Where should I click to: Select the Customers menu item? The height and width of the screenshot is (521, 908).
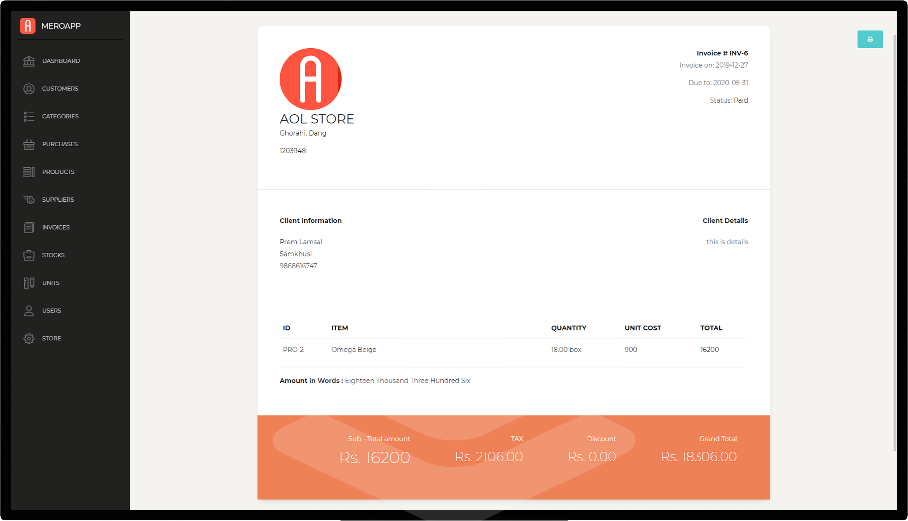[x=60, y=88]
